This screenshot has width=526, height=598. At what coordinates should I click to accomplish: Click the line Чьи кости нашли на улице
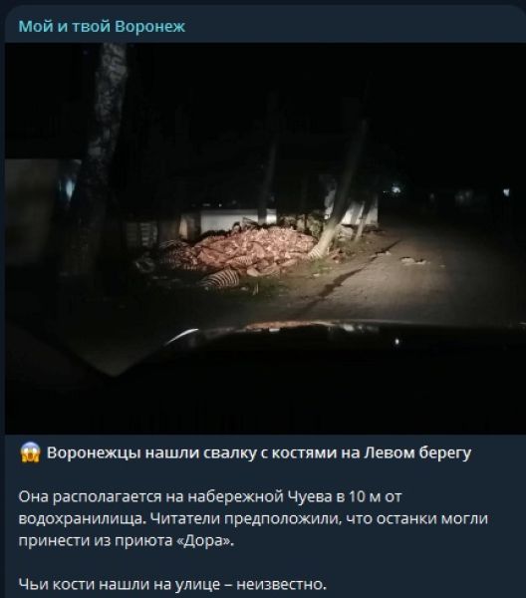click(x=172, y=584)
